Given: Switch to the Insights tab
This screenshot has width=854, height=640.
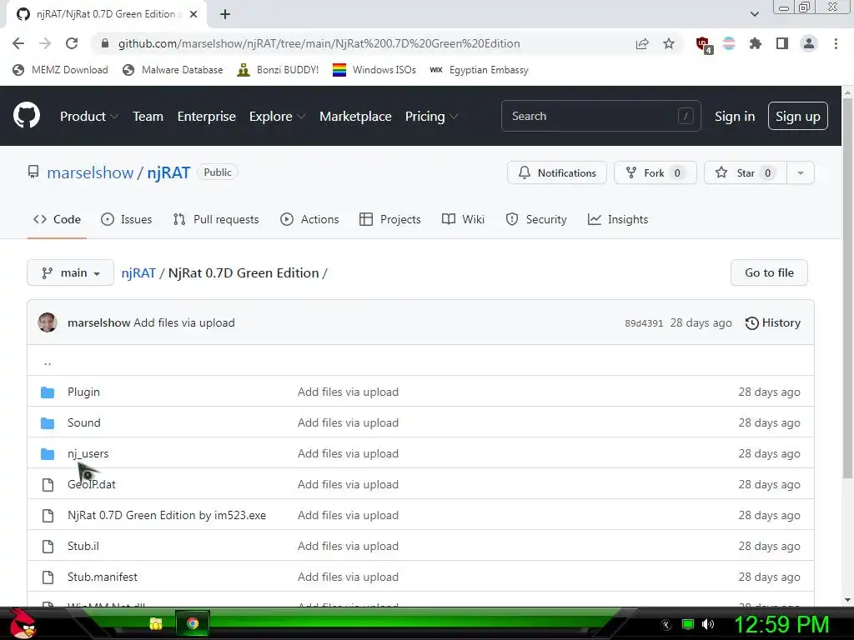Looking at the screenshot, I should (x=618, y=219).
